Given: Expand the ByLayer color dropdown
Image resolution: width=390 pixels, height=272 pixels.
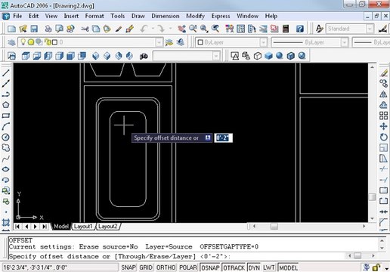Looking at the screenshot, I should 263,42.
